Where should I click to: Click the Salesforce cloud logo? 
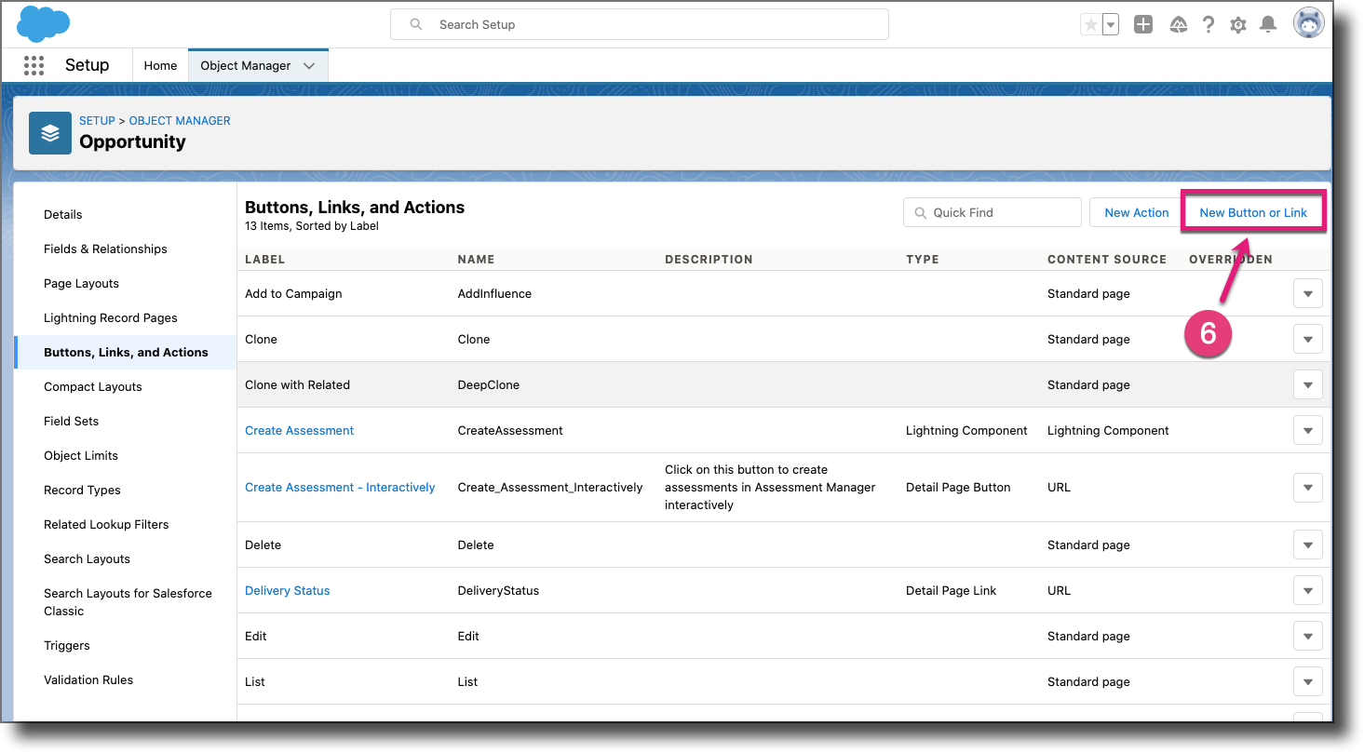43,24
